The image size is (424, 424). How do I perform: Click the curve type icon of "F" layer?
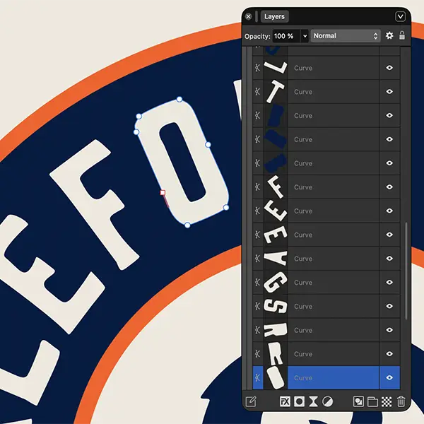coord(258,187)
